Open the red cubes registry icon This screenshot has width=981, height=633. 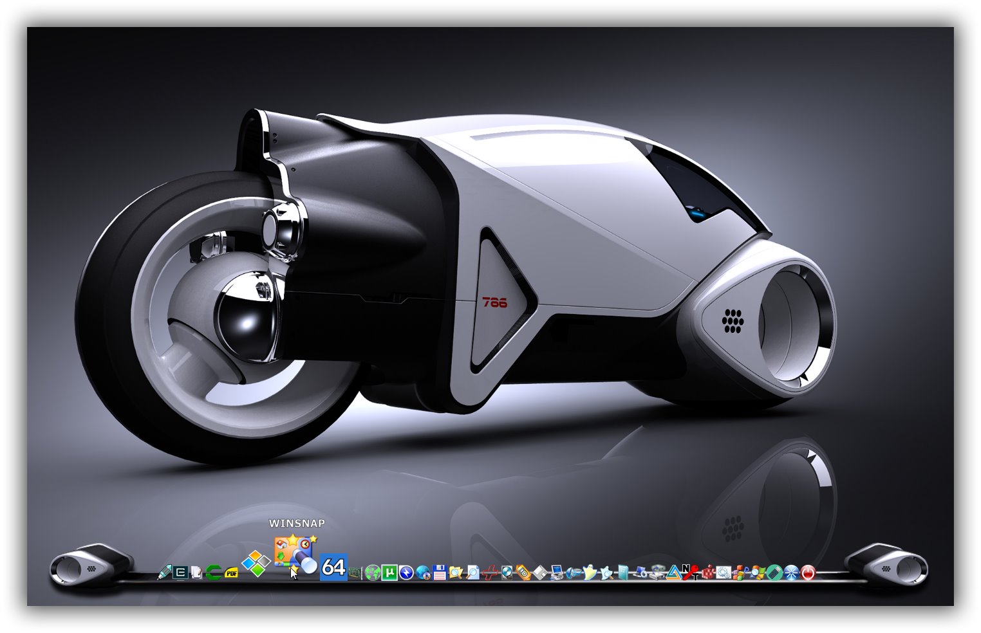click(x=708, y=573)
